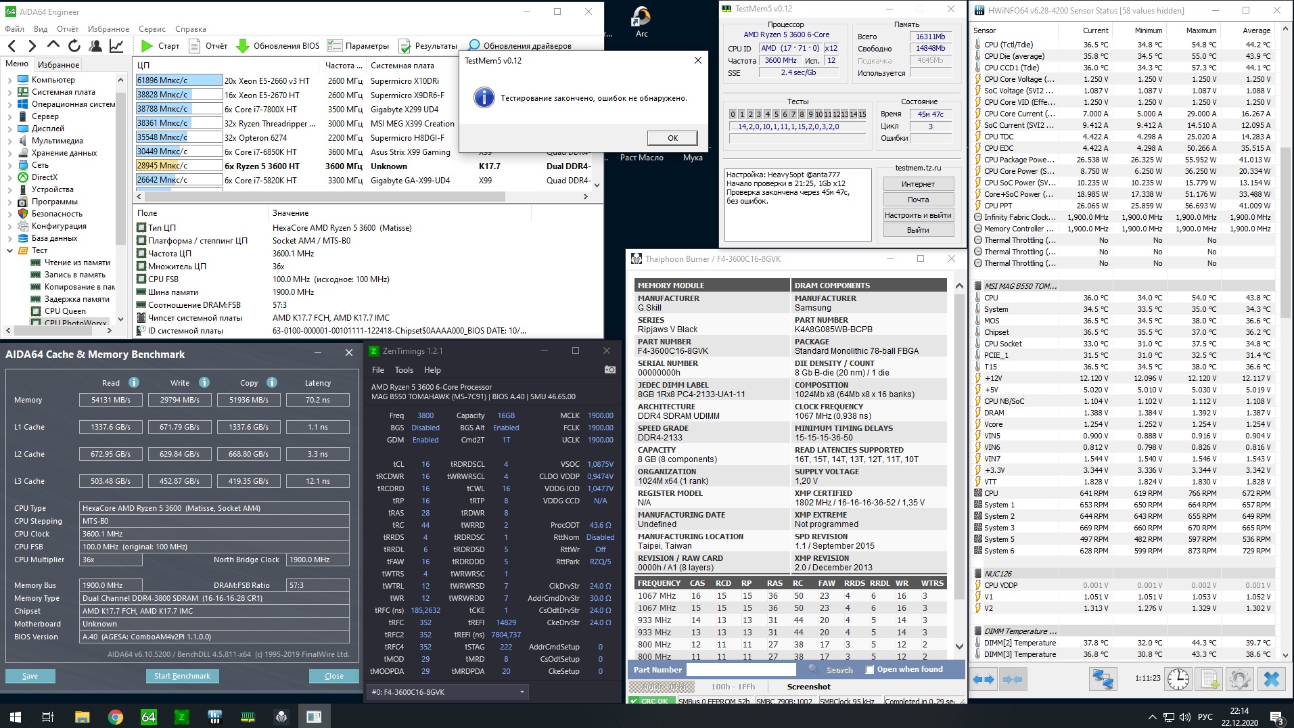Open the Сервис menu in AIDA64
Screen dimensions: 1294x728
click(152, 29)
